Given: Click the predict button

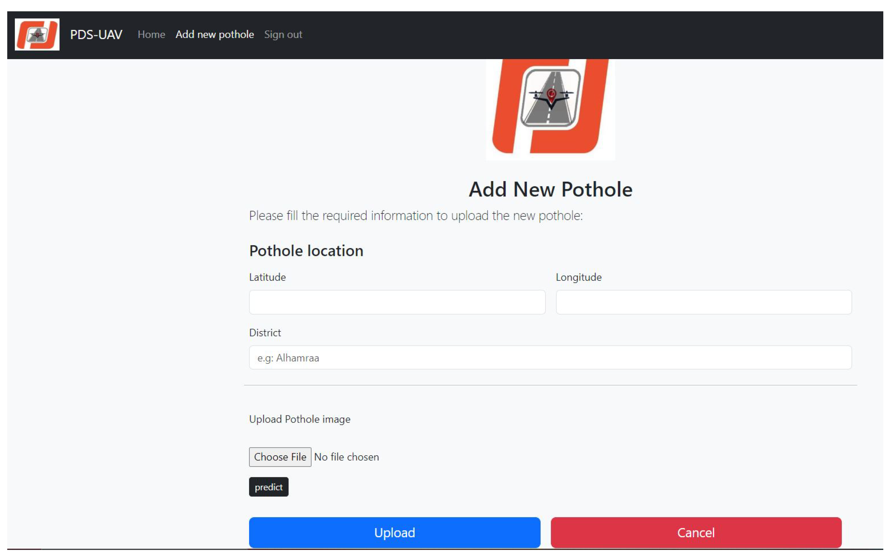Looking at the screenshot, I should [269, 487].
